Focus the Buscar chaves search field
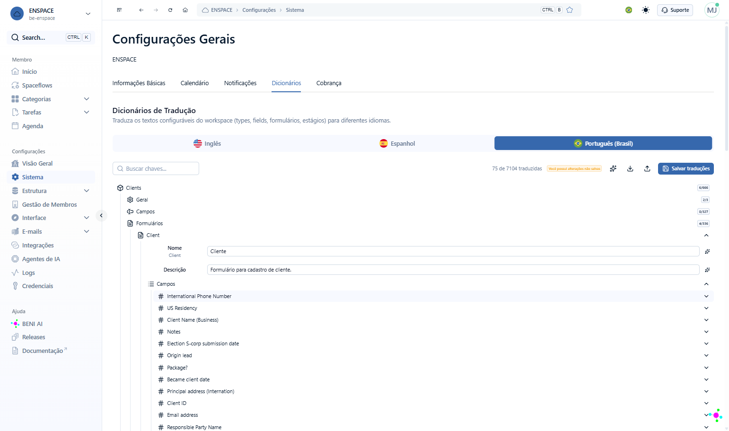Viewport: 729px width, 431px height. tap(156, 168)
